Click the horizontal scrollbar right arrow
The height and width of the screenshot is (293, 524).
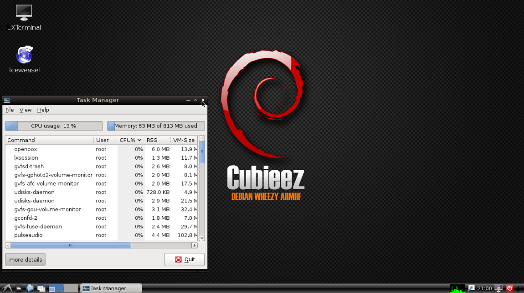pos(195,245)
